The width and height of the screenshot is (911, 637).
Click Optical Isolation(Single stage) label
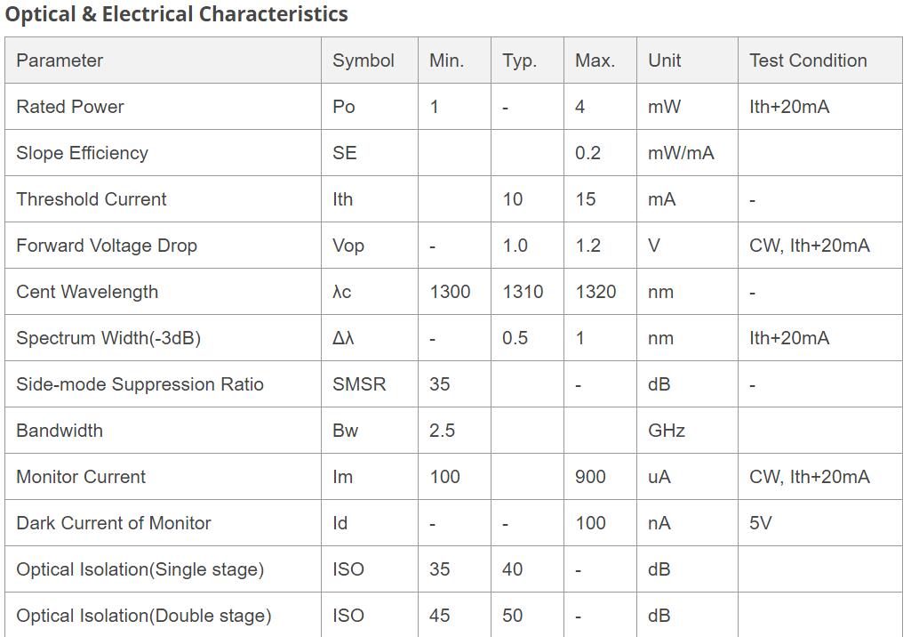[x=140, y=568]
